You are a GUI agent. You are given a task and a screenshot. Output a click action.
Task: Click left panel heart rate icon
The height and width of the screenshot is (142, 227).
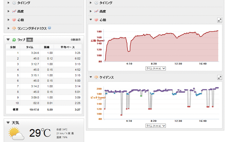click(x=14, y=20)
